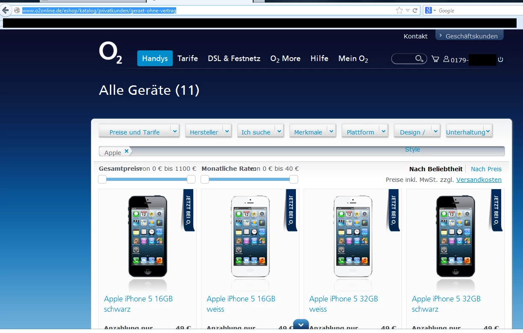The image size is (523, 333).
Task: Open Merkmale filter dropdown
Action: 313,131
